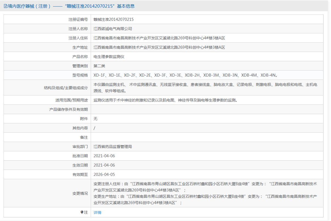331x221 pixels.
Task: Select the 无 value in 附件 row
Action: pos(95,119)
